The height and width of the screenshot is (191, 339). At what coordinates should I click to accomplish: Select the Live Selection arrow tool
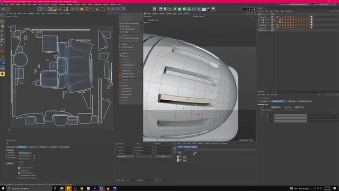[40, 9]
